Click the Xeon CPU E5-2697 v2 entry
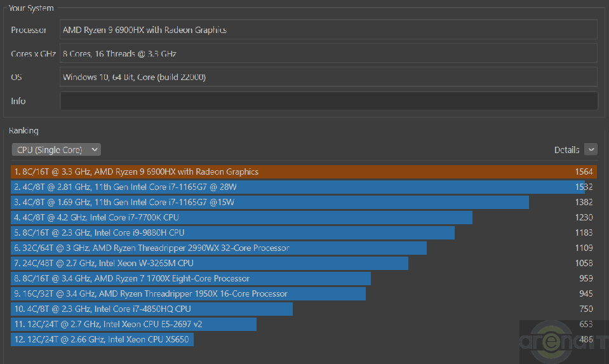This screenshot has height=364, width=609. point(133,324)
